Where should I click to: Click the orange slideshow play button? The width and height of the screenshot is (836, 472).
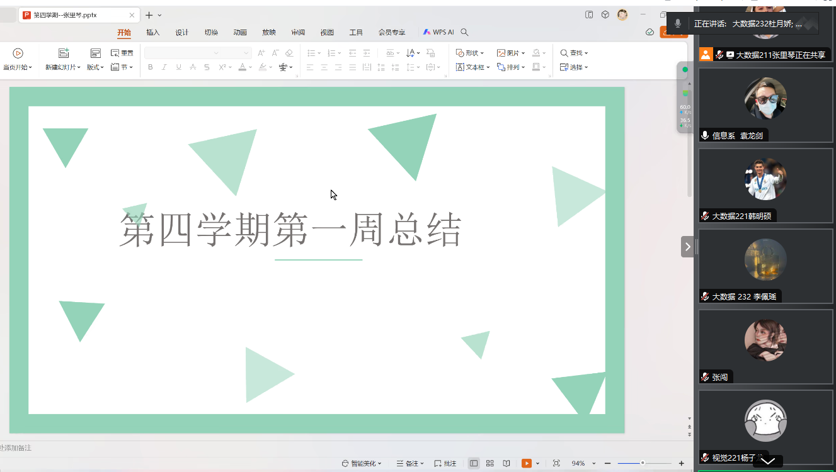coord(526,464)
